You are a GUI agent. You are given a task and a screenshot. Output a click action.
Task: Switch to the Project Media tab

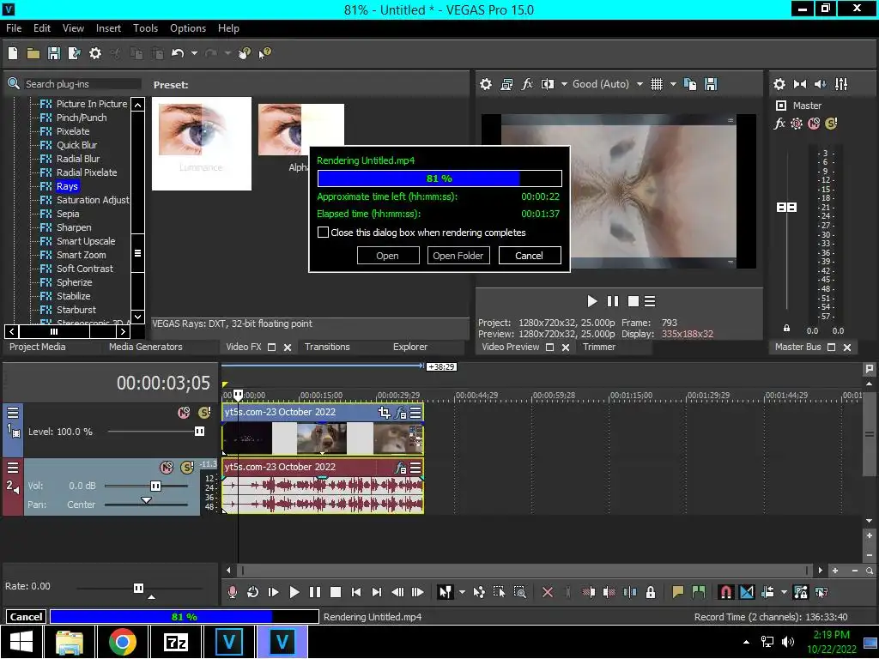coord(38,347)
